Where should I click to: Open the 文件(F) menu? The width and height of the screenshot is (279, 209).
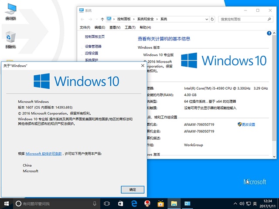(x=85, y=27)
